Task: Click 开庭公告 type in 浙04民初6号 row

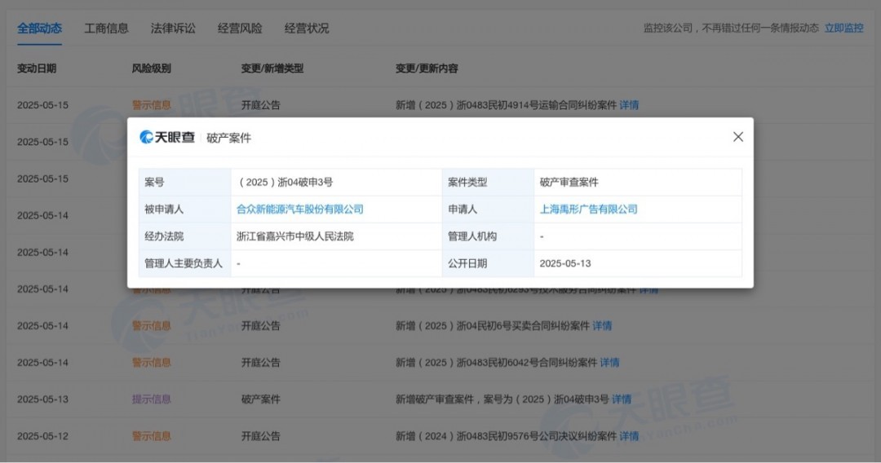Action: point(261,325)
